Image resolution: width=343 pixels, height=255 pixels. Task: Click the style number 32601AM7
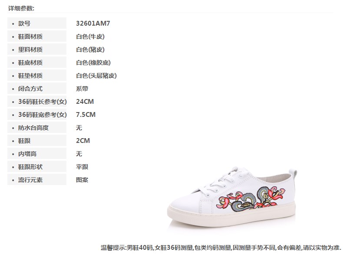tap(93, 23)
